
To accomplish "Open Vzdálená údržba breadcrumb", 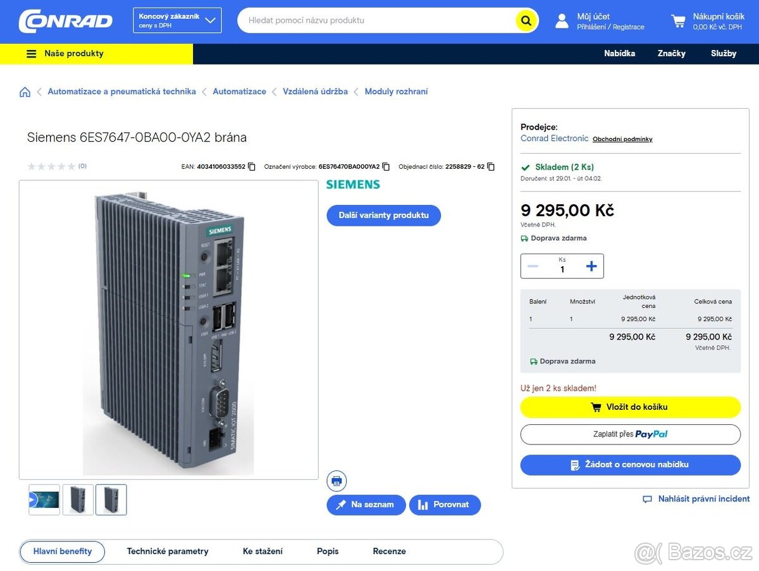I will click(315, 92).
